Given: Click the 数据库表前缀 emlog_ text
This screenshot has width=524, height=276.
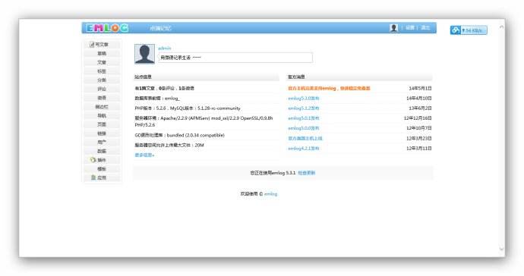Looking at the screenshot, I should click(157, 99).
